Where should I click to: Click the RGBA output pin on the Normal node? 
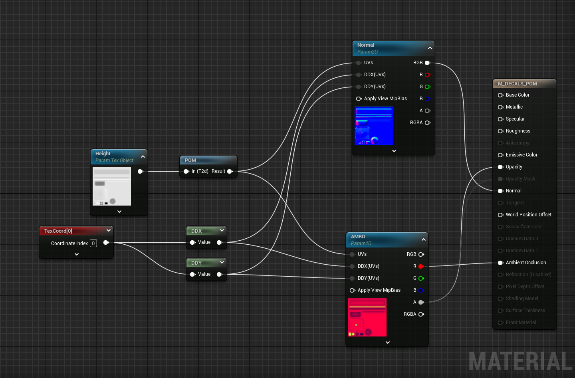pos(427,123)
